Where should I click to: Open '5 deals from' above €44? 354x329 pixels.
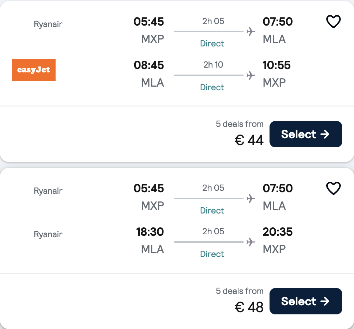(x=240, y=124)
